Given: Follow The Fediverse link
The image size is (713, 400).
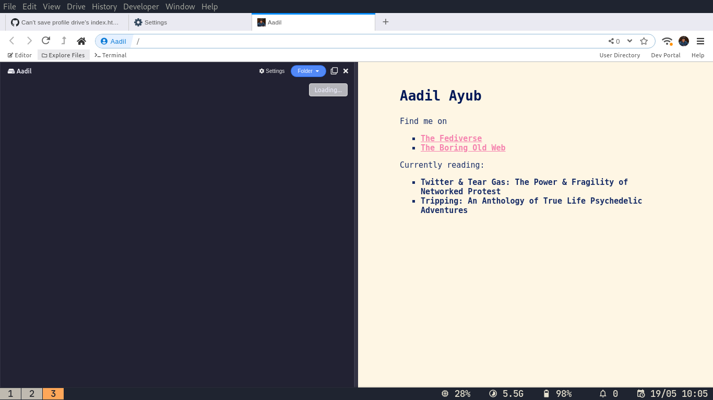Looking at the screenshot, I should 451,138.
